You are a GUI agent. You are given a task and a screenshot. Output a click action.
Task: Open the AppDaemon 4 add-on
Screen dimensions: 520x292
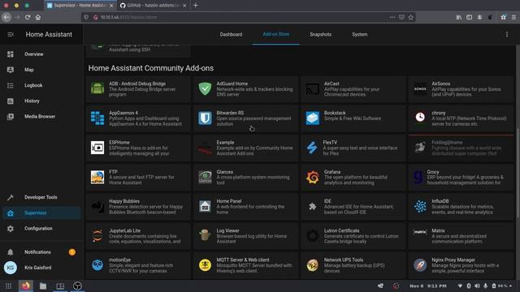point(138,118)
